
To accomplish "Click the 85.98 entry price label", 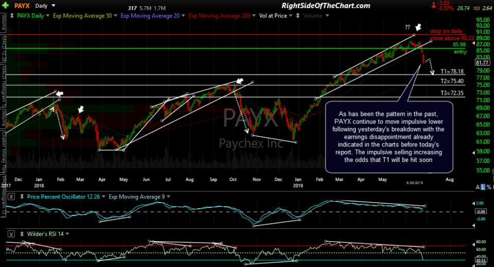I will pos(460,44).
